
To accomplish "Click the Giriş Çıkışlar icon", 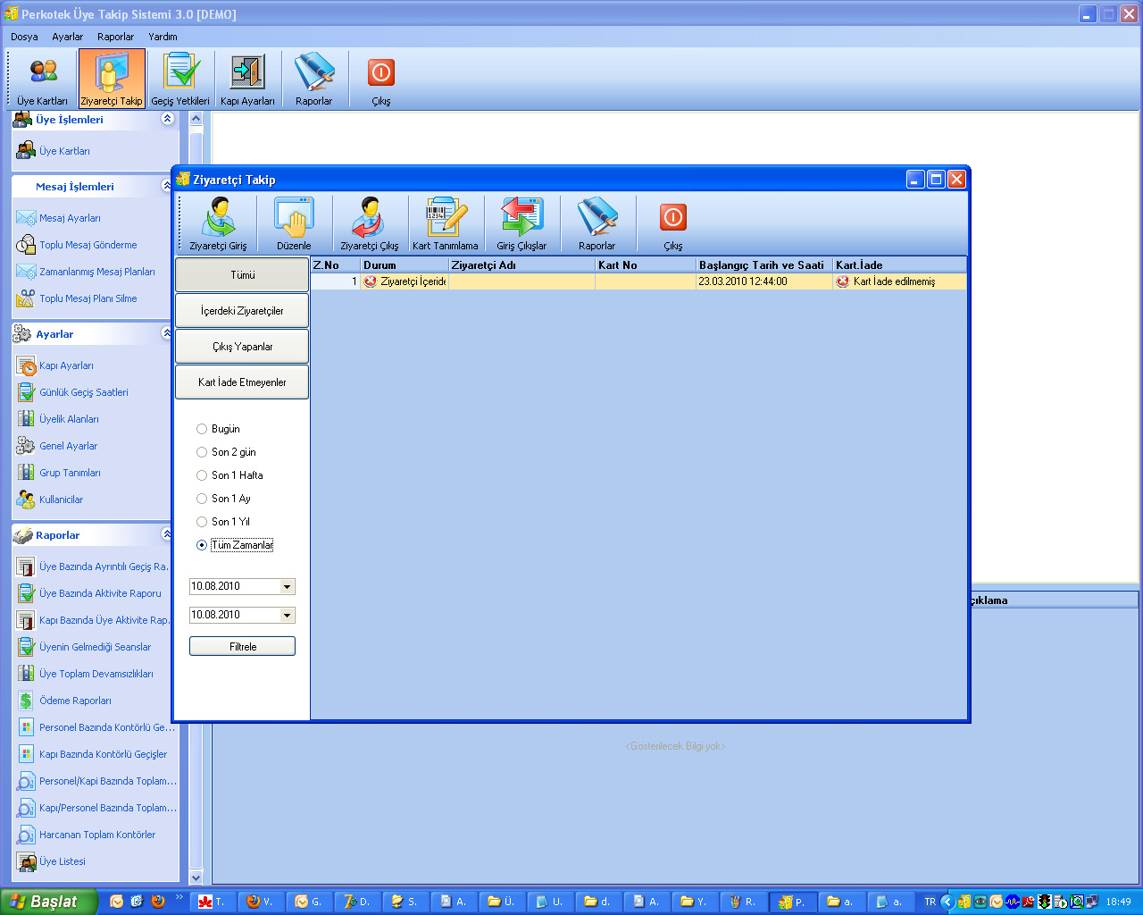I will pyautogui.click(x=521, y=223).
